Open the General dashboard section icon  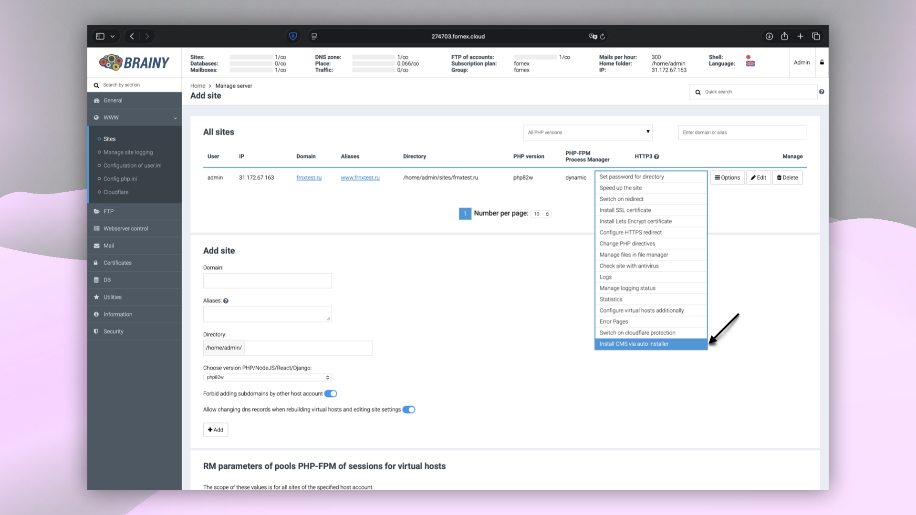pos(97,100)
